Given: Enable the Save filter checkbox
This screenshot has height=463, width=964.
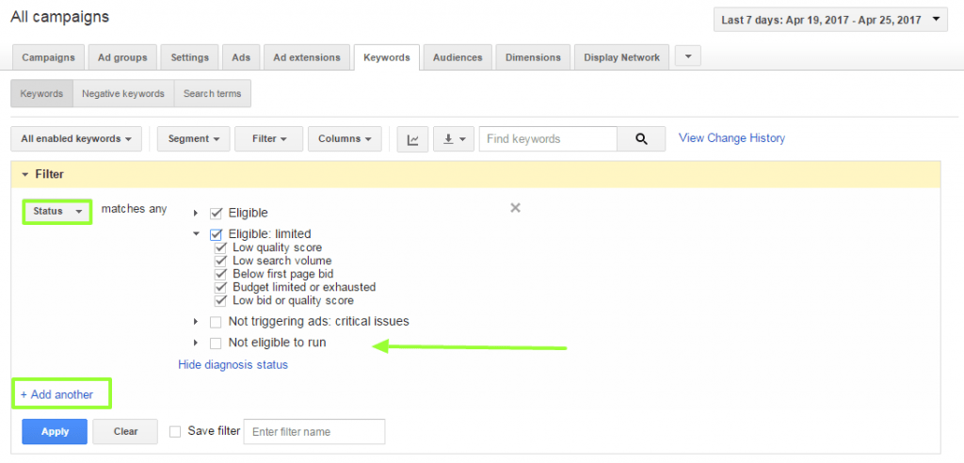Looking at the screenshot, I should point(175,432).
